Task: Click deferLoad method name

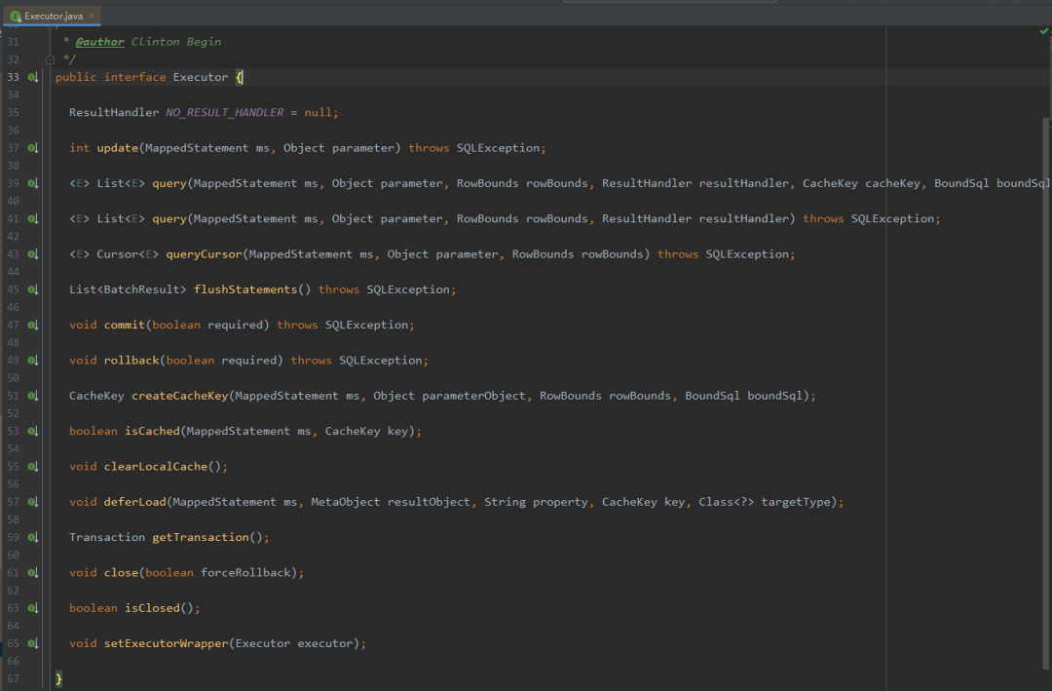Action: 134,502
